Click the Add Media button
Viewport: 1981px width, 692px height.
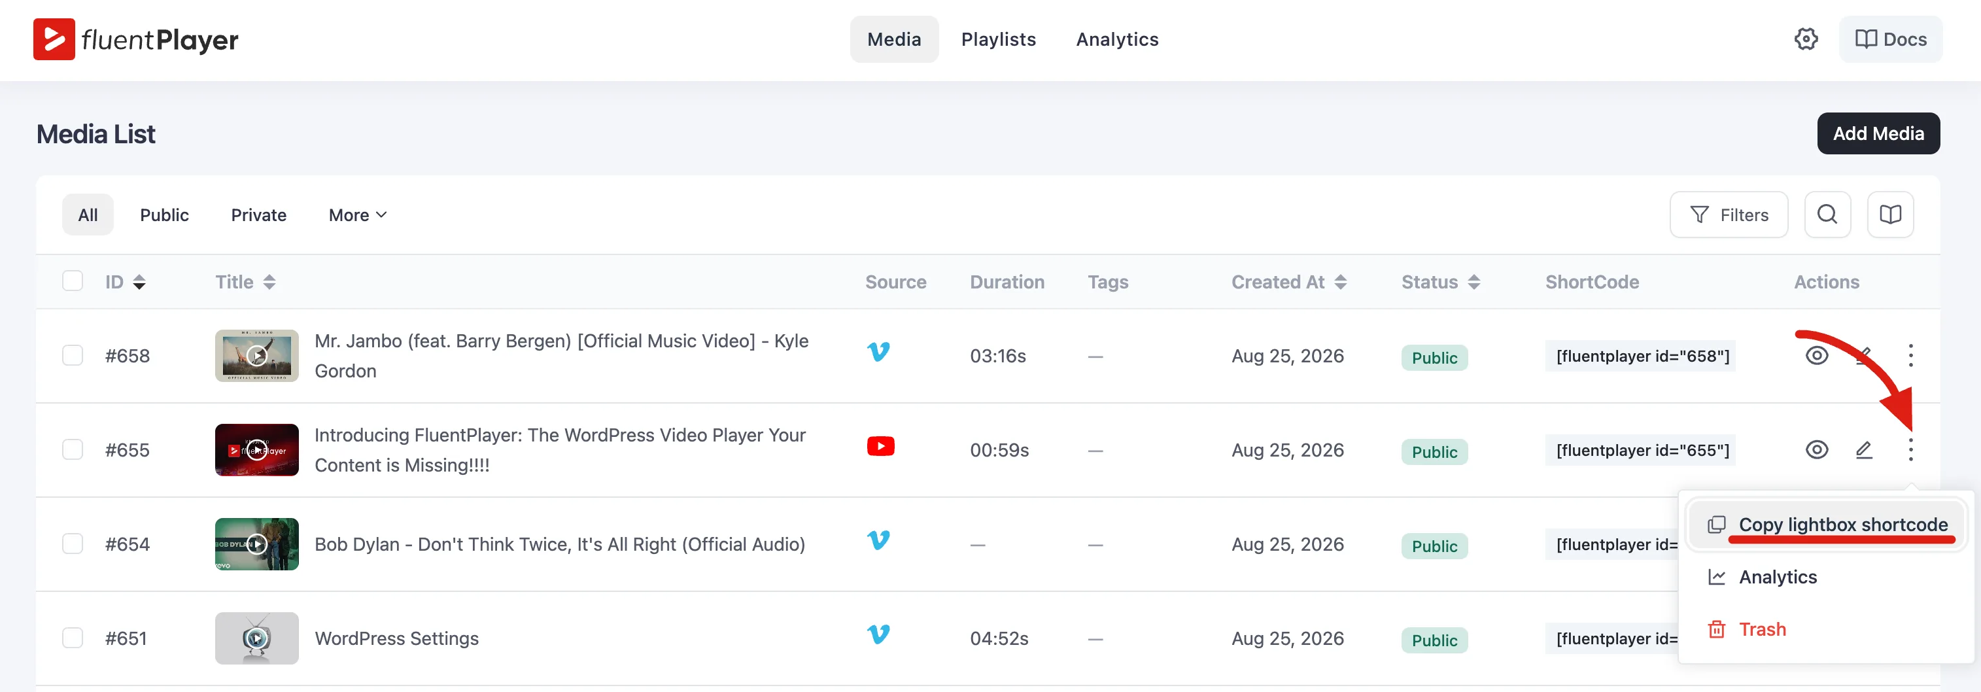click(1878, 134)
